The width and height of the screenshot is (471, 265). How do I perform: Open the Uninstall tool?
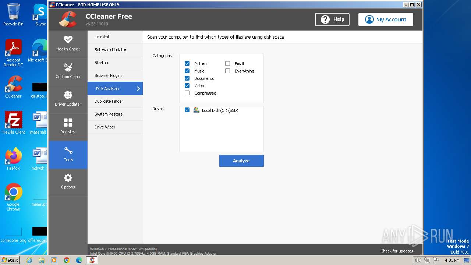click(x=115, y=37)
